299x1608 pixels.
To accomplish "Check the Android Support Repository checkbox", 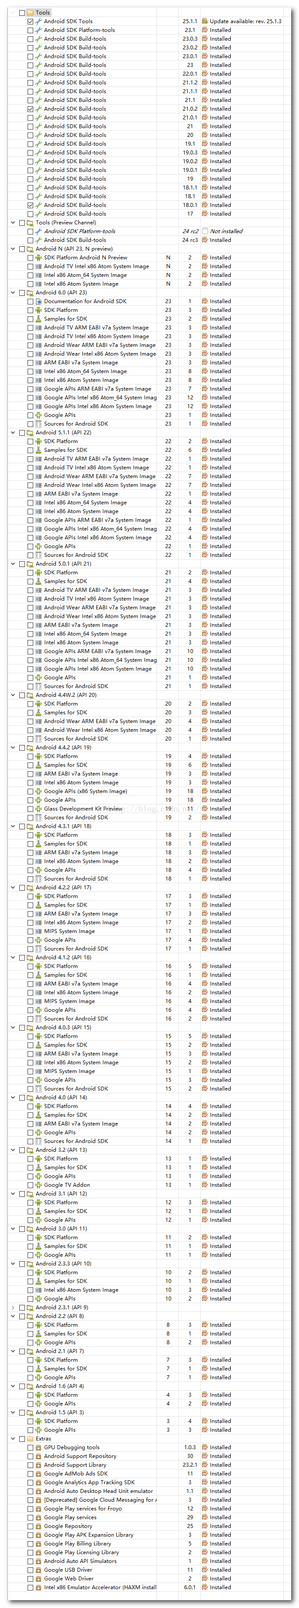I will (31, 1456).
